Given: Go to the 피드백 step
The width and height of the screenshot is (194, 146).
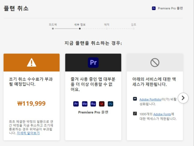Looking at the screenshot, I should [53, 24].
